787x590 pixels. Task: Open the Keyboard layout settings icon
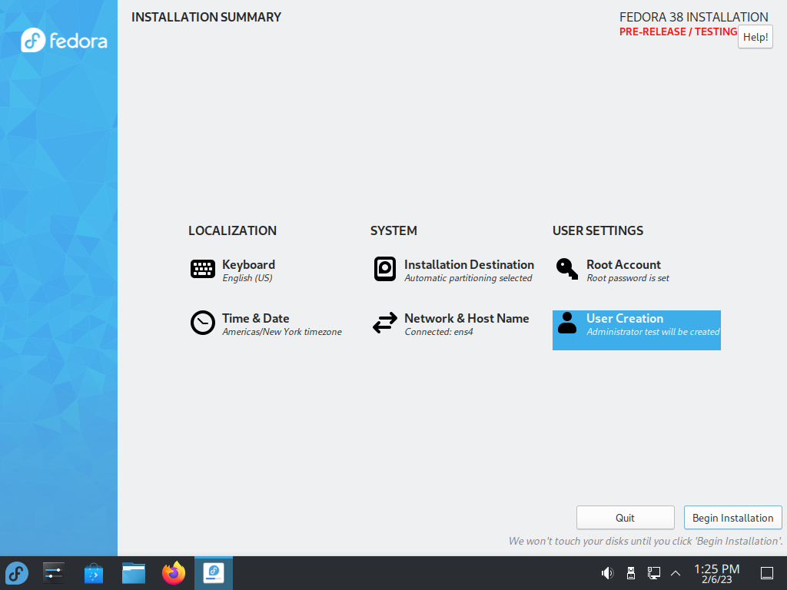[x=203, y=269]
